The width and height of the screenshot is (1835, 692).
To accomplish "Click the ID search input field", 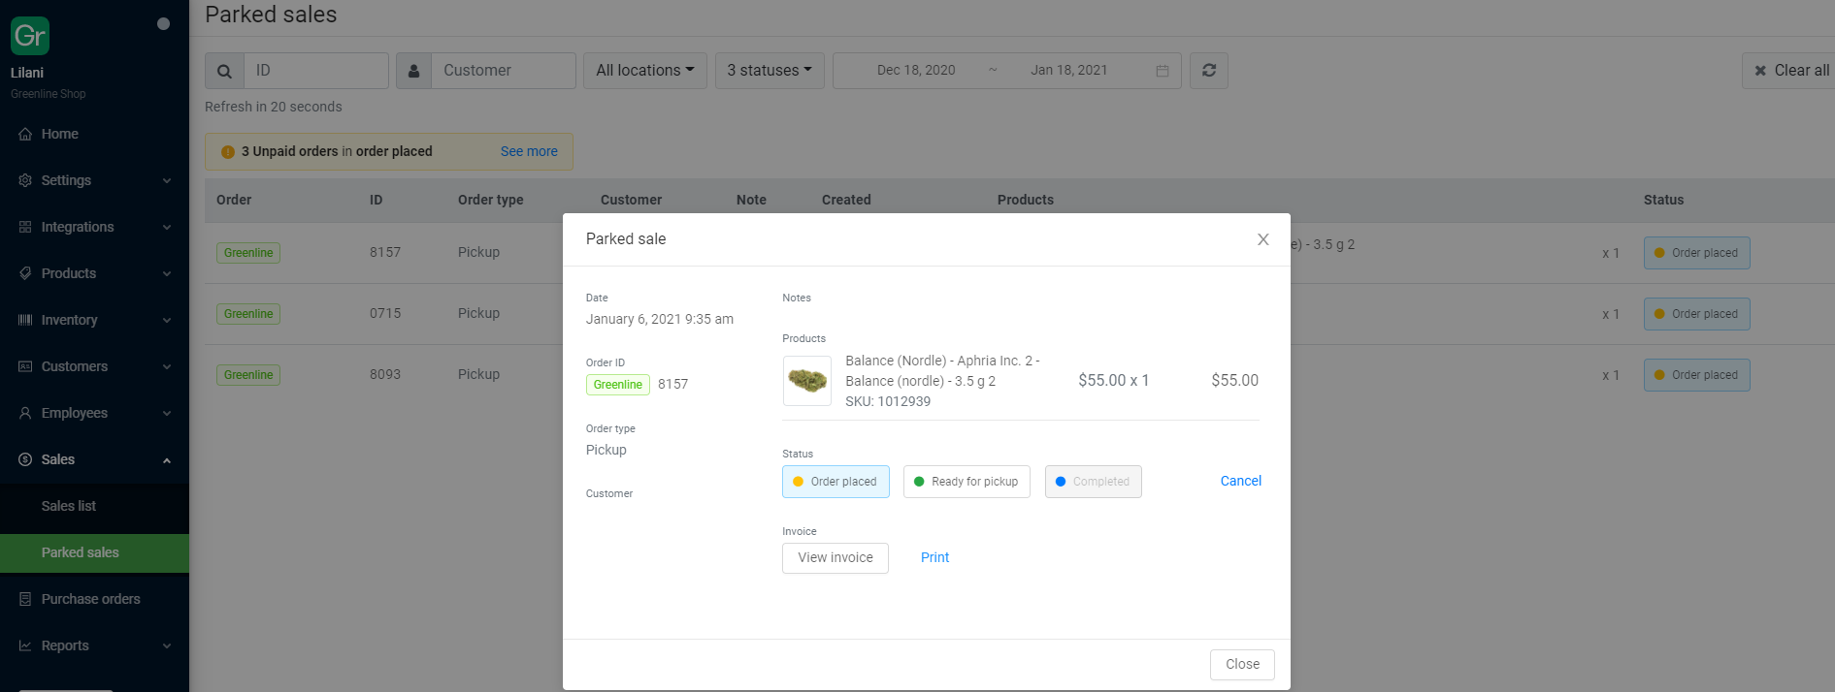I will (315, 71).
